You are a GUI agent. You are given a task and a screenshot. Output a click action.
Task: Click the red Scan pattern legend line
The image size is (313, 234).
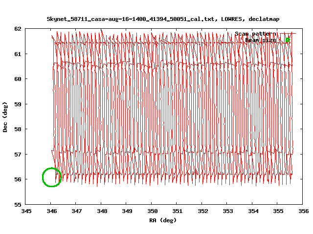coord(287,34)
